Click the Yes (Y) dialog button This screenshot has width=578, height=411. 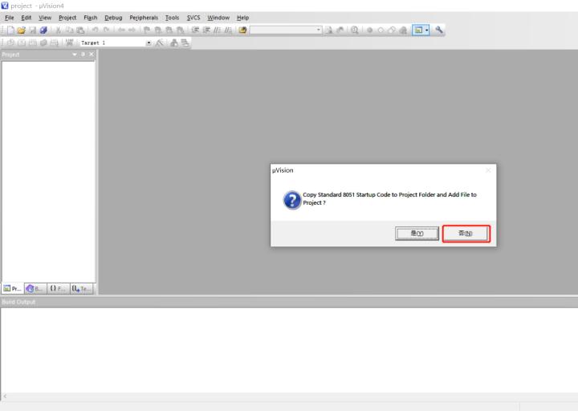(x=417, y=234)
